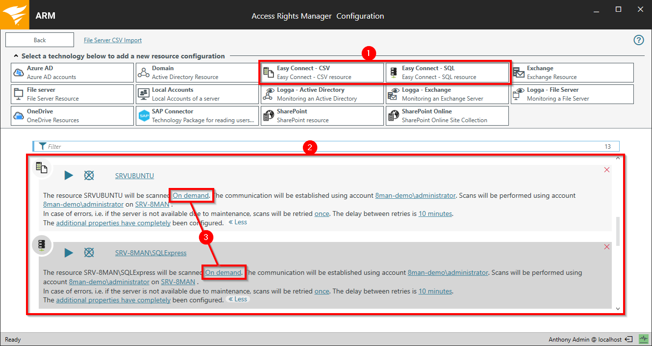652x346 pixels.
Task: Add a SAP Connector resource
Action: point(197,116)
